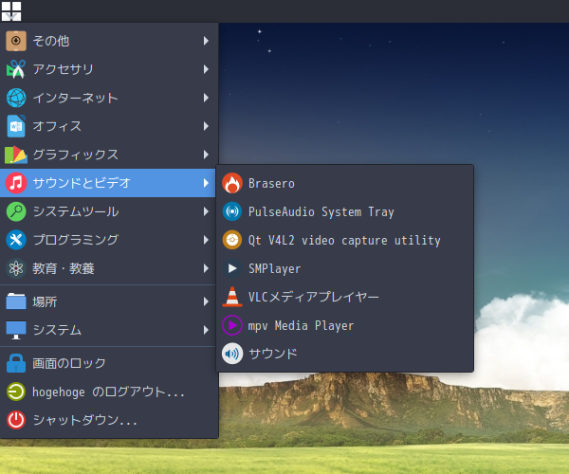569x474 pixels.
Task: Expand the 場所 submenu arrow
Action: (206, 301)
